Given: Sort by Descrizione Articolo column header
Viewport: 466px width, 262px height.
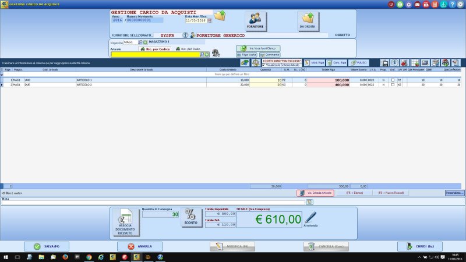Looking at the screenshot, I should [141, 69].
